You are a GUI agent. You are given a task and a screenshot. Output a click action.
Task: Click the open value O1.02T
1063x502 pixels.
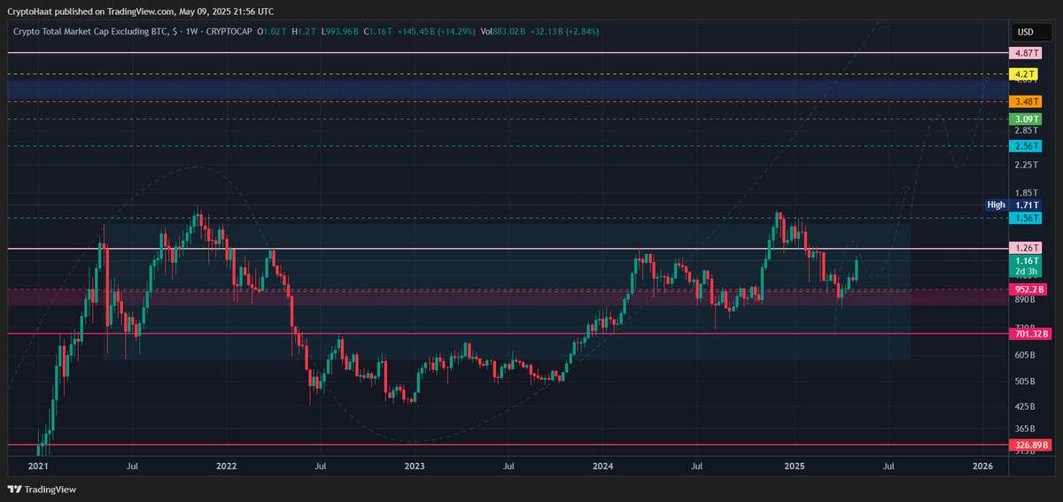click(273, 32)
